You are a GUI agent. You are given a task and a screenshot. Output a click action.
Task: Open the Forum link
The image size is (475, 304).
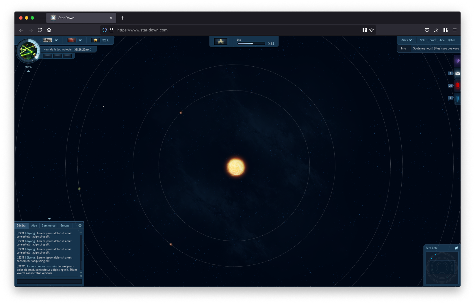pos(432,40)
